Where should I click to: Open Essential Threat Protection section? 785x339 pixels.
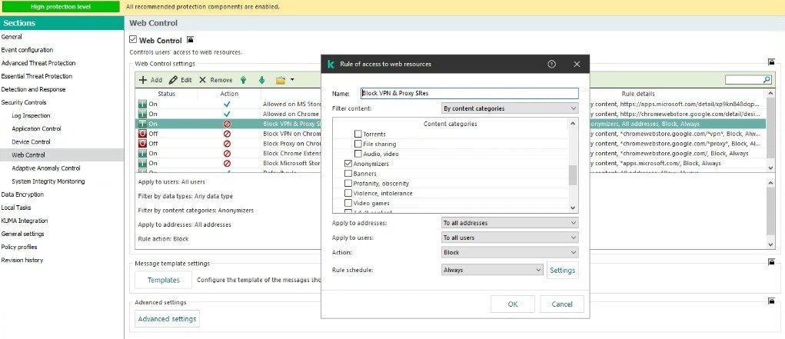click(37, 76)
